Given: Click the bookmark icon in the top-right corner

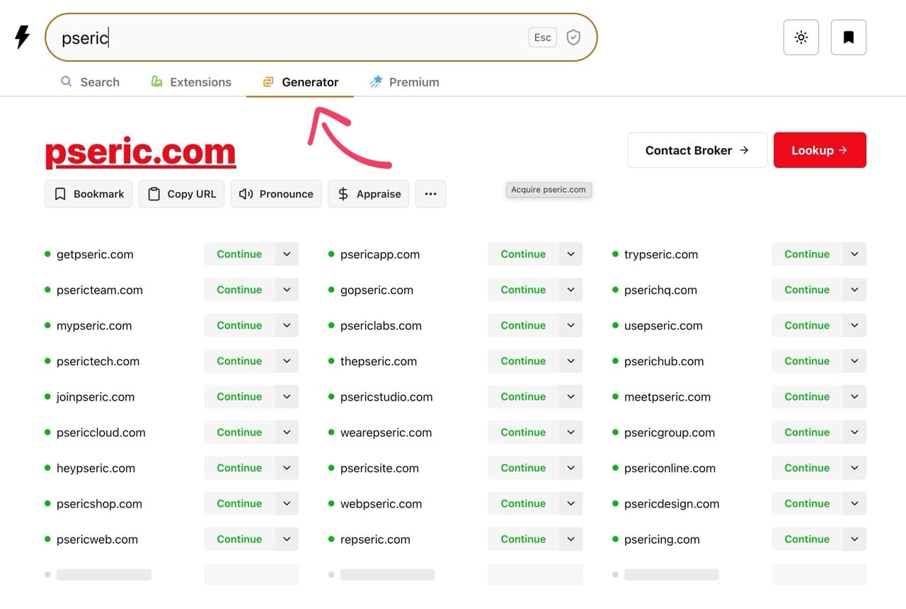Looking at the screenshot, I should pyautogui.click(x=848, y=37).
